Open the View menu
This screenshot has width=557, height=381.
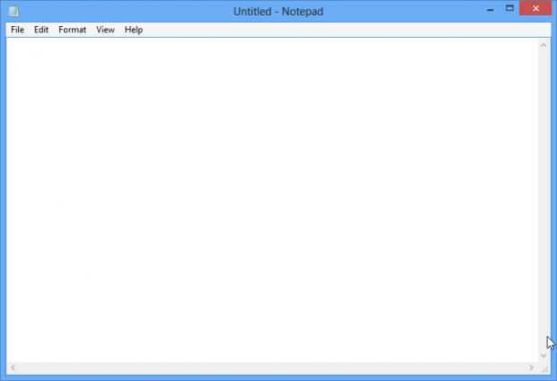105,30
